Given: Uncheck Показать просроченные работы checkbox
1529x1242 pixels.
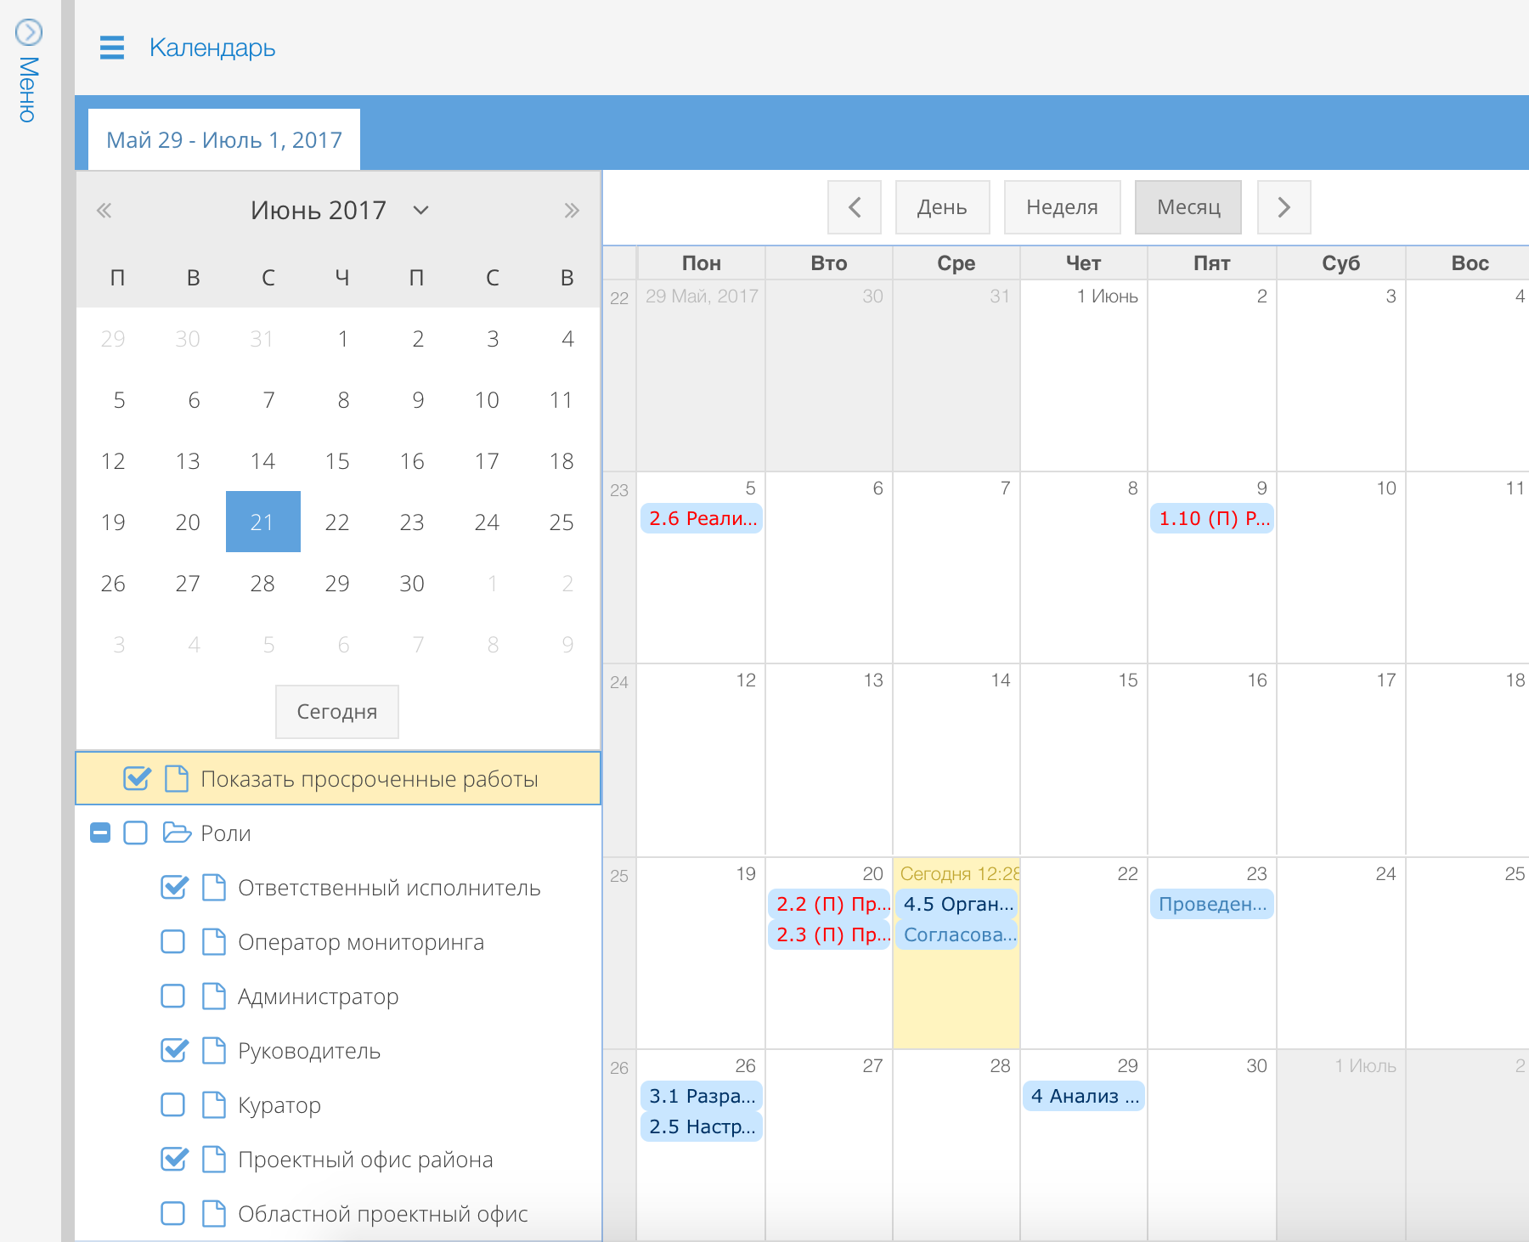Looking at the screenshot, I should coord(137,778).
